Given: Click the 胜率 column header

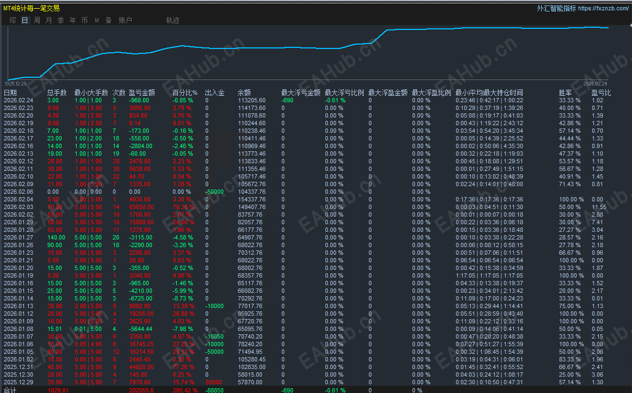Looking at the screenshot, I should 566,93.
